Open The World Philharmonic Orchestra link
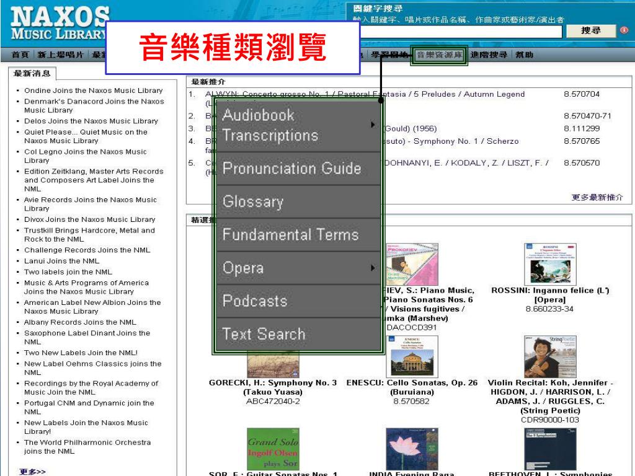This screenshot has height=476, width=635. 87,447
